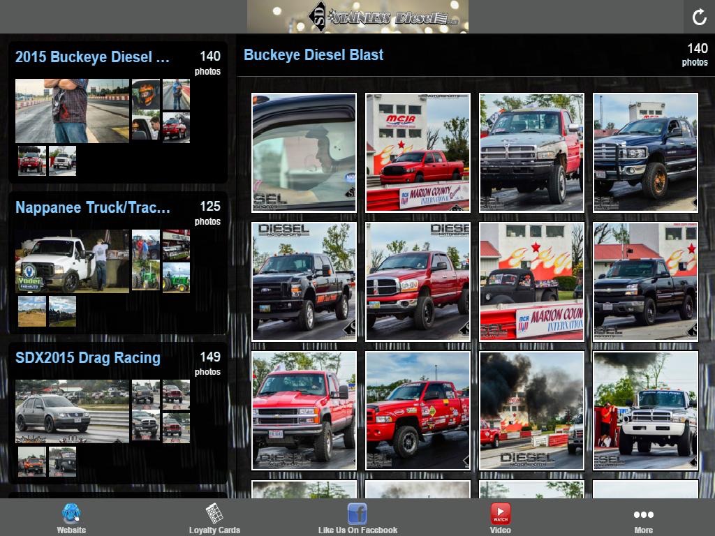Open man with crossed arms album cover
715x536 pixels.
coord(72,111)
